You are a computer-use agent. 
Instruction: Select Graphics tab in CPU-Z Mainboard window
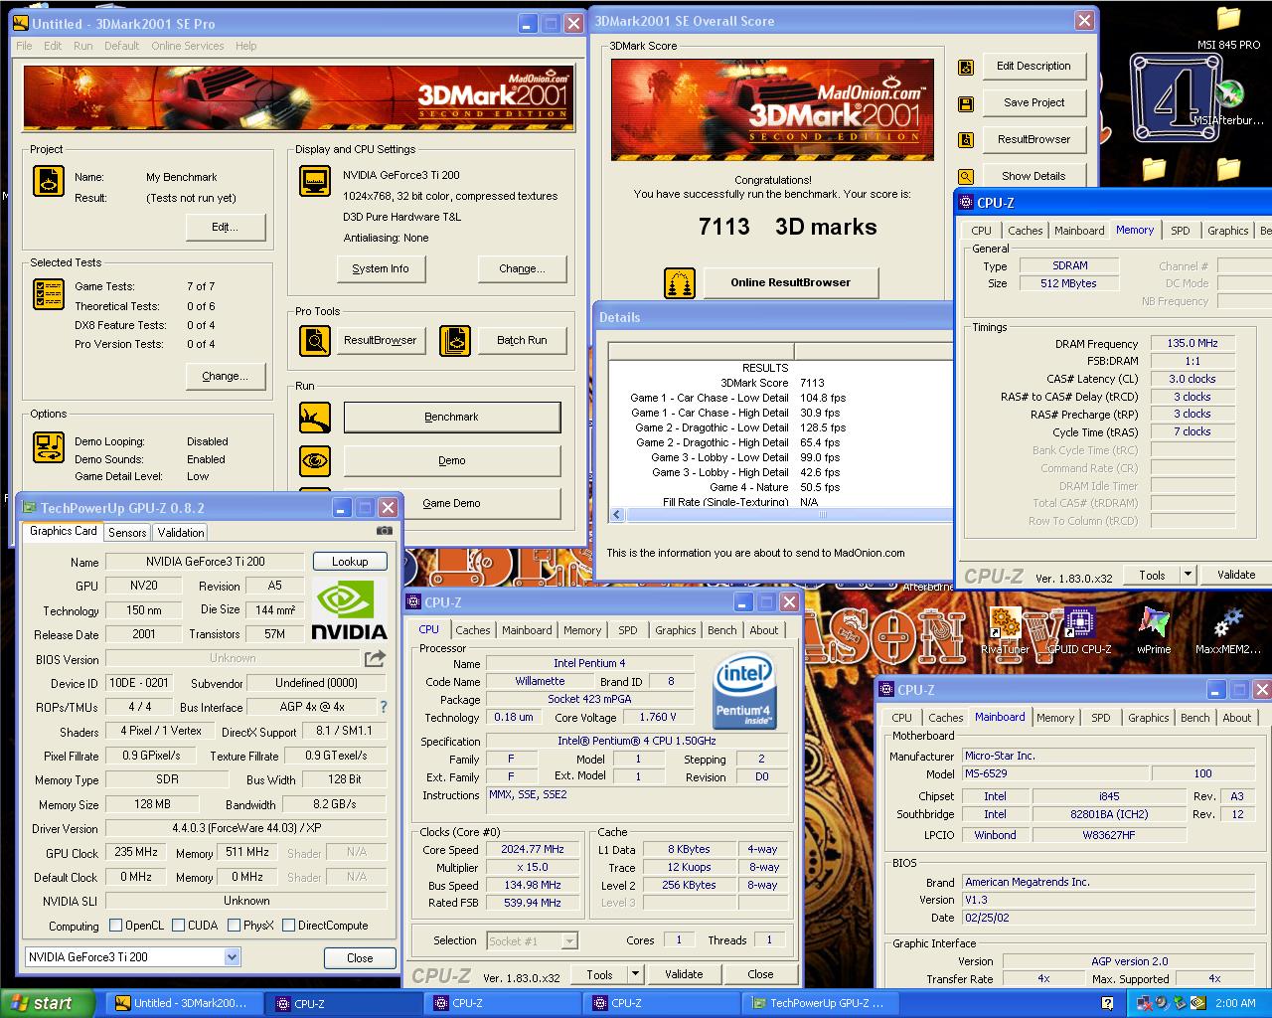coord(1149,718)
